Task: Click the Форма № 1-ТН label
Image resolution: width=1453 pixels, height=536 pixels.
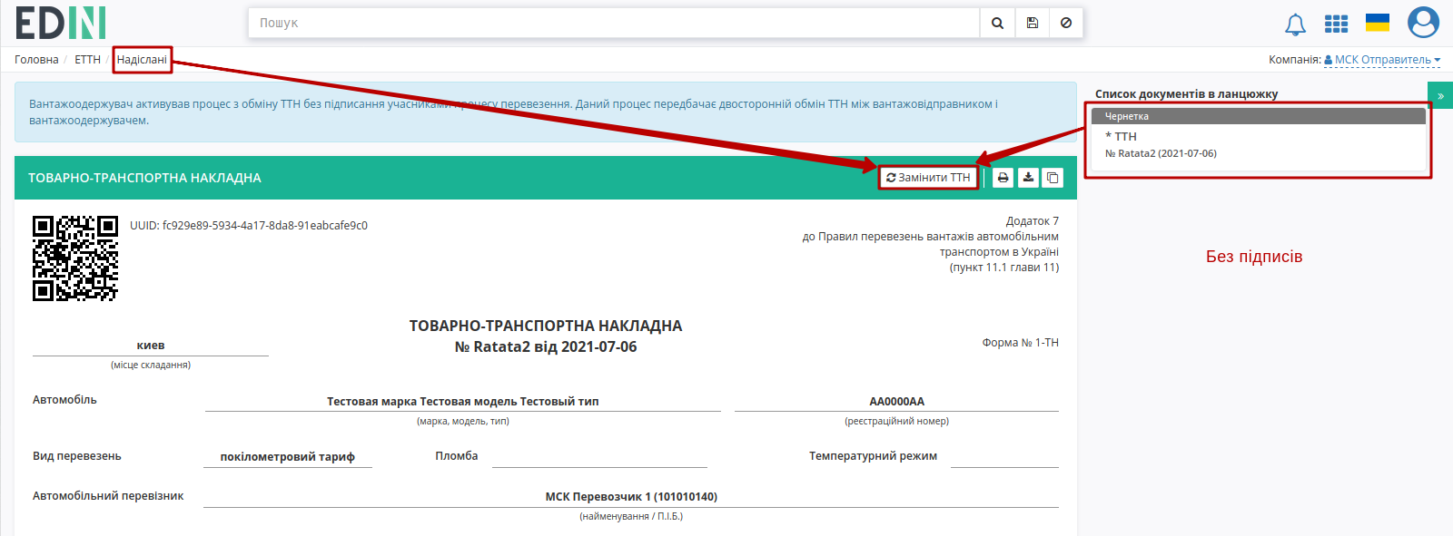Action: click(x=1020, y=343)
